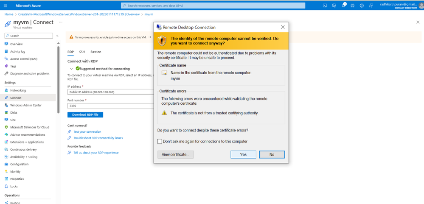Close the Remote Desktop Connection dialog

pos(283,27)
